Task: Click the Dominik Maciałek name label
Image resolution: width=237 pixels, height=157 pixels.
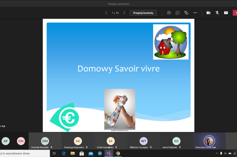Action: coord(40,148)
